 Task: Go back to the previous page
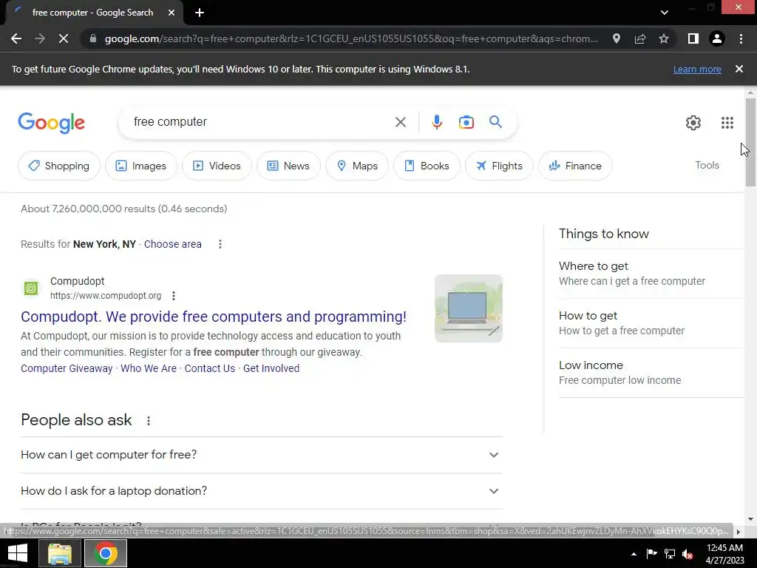[16, 38]
